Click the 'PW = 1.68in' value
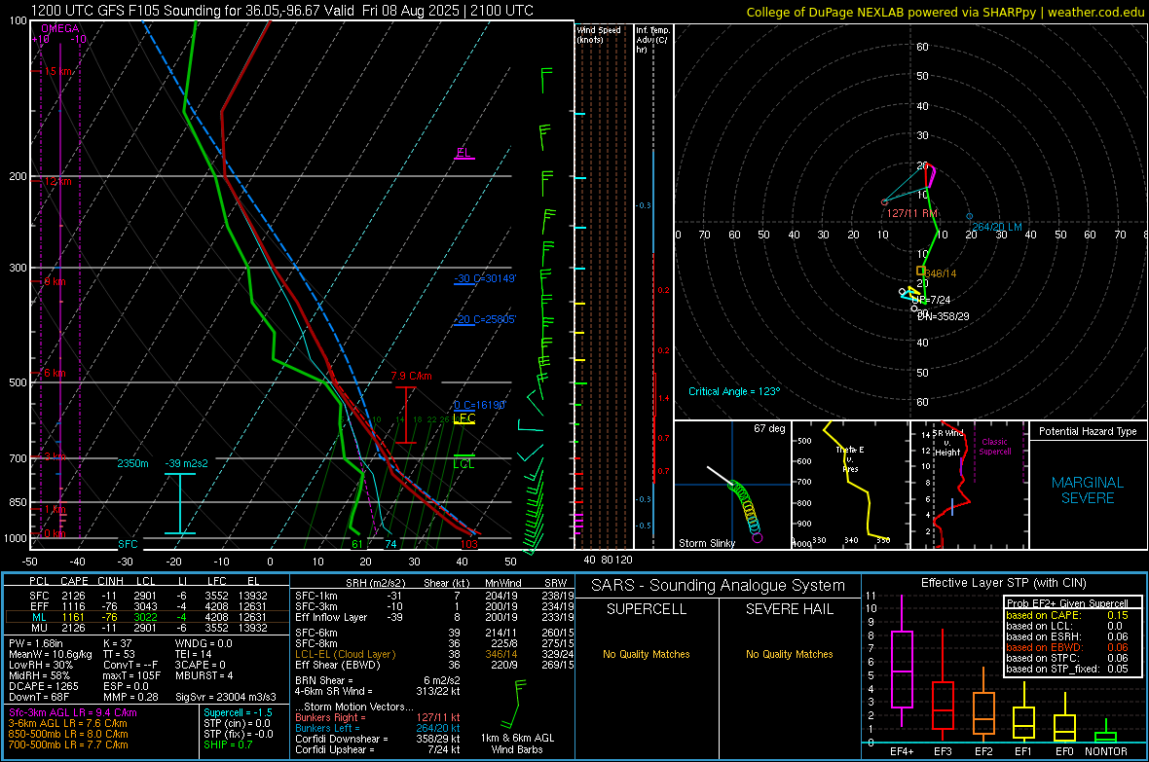The image size is (1149, 762). tap(36, 643)
